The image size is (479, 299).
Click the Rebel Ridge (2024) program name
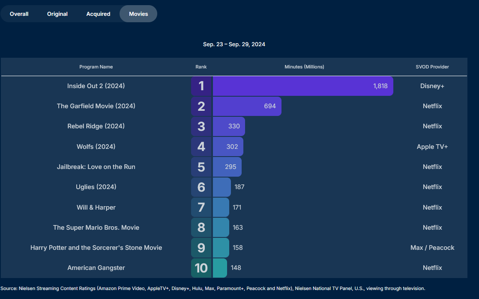[x=96, y=126]
